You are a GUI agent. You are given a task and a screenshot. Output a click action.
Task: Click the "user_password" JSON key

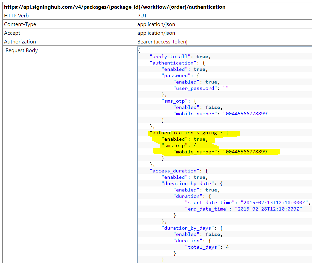pos(194,88)
